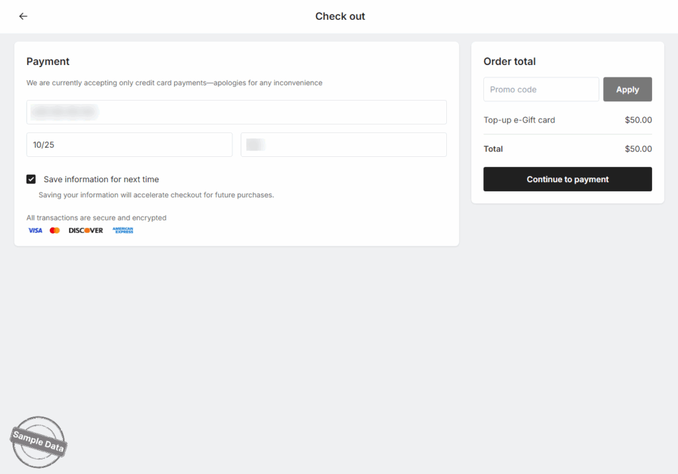This screenshot has width=678, height=474.
Task: Click the expiry date field showing 10/25
Action: [129, 145]
